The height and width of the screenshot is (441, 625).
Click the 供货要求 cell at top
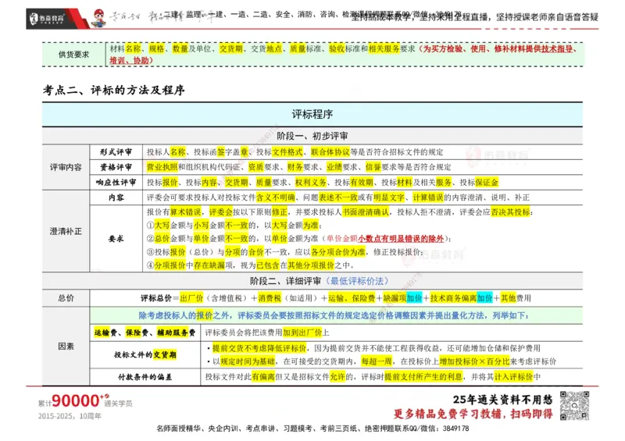point(73,54)
